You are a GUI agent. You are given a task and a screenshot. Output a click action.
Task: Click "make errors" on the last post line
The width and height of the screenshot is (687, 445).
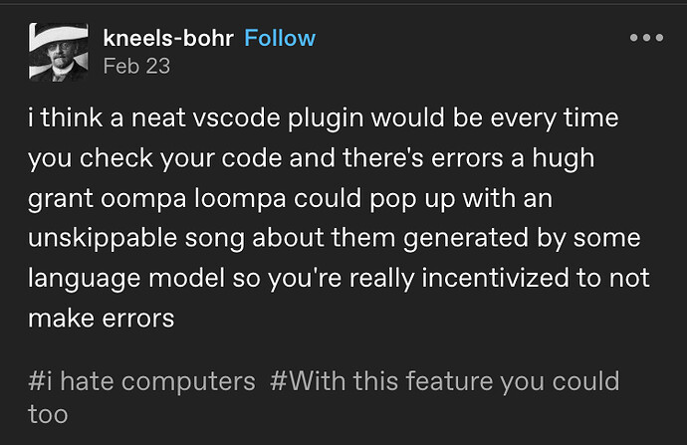(102, 319)
